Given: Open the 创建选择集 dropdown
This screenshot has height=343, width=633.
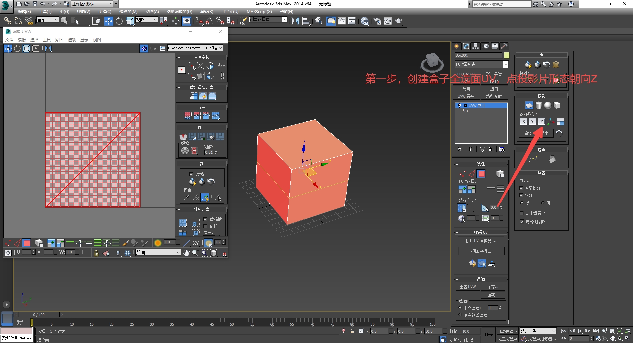Looking at the screenshot, I should [268, 20].
